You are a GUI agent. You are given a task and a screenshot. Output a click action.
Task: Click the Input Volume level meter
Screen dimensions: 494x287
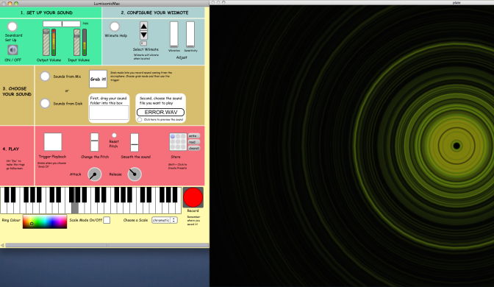click(x=85, y=42)
